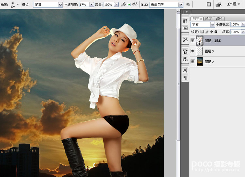The height and width of the screenshot is (177, 245).
Task: Select layer named 图层 3
Action: coord(209,51)
